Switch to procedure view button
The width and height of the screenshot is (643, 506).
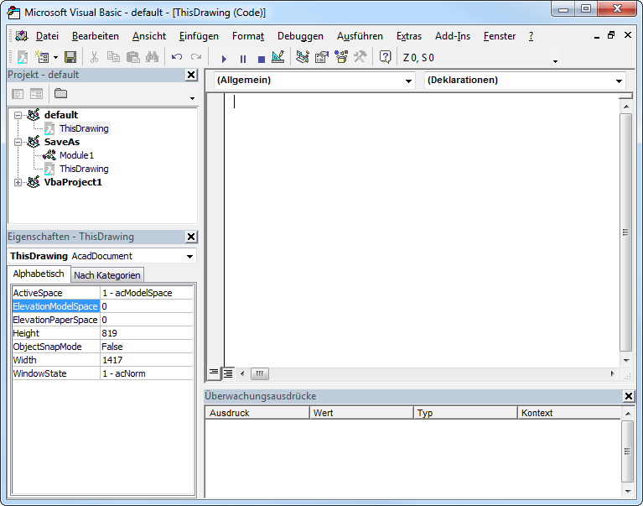pyautogui.click(x=214, y=373)
